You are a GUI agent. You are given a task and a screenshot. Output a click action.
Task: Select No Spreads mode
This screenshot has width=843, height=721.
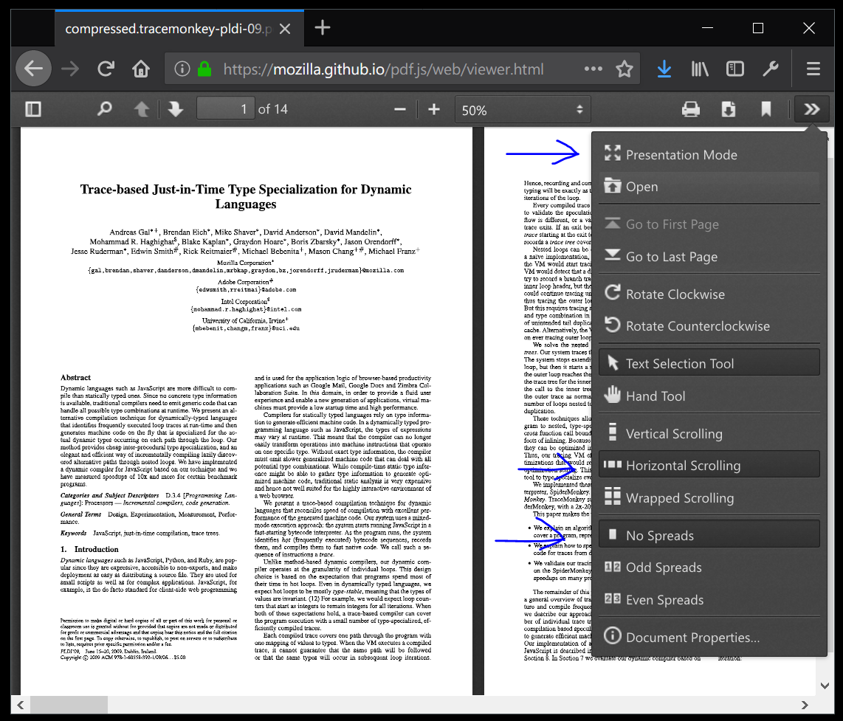(709, 535)
